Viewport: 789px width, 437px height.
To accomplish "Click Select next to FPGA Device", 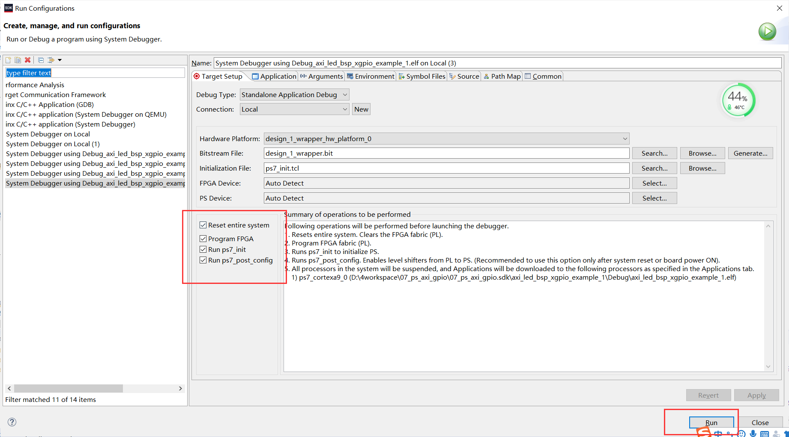I will point(655,183).
